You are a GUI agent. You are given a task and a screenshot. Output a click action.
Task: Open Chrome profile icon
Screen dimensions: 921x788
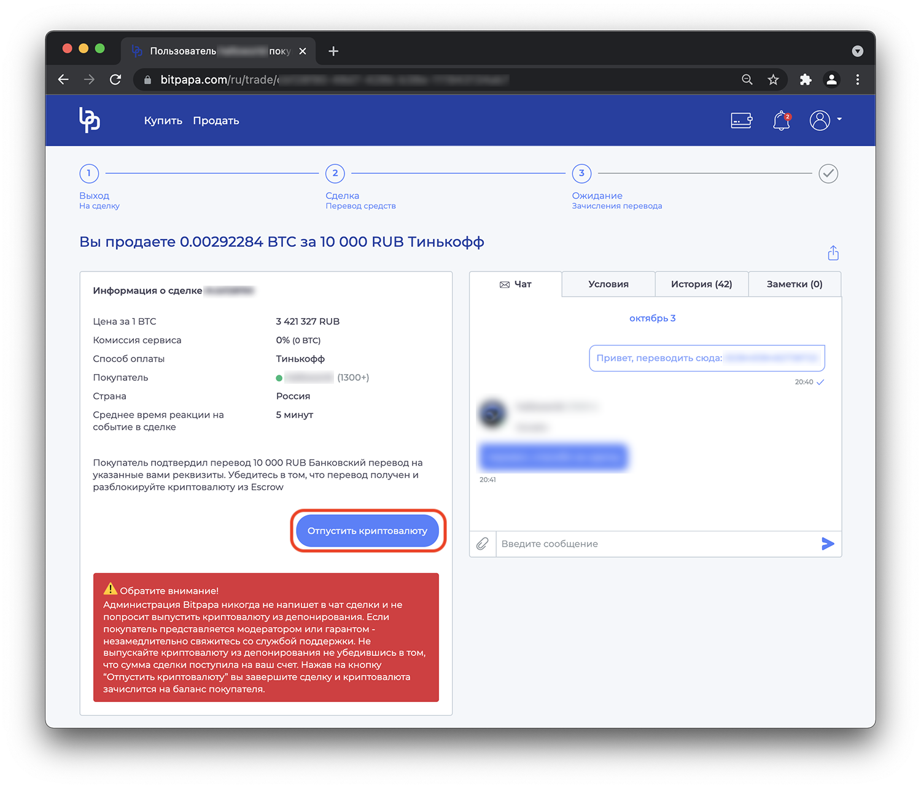point(831,79)
